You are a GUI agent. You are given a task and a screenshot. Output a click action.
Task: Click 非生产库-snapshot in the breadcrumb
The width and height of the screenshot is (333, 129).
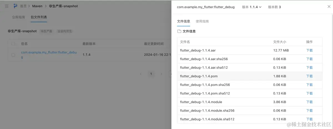point(63,6)
